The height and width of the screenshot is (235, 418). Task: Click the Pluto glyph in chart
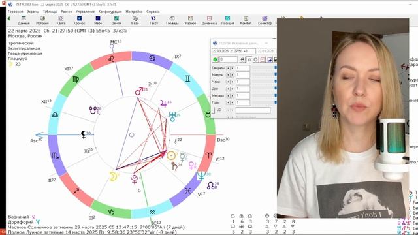click(x=135, y=179)
